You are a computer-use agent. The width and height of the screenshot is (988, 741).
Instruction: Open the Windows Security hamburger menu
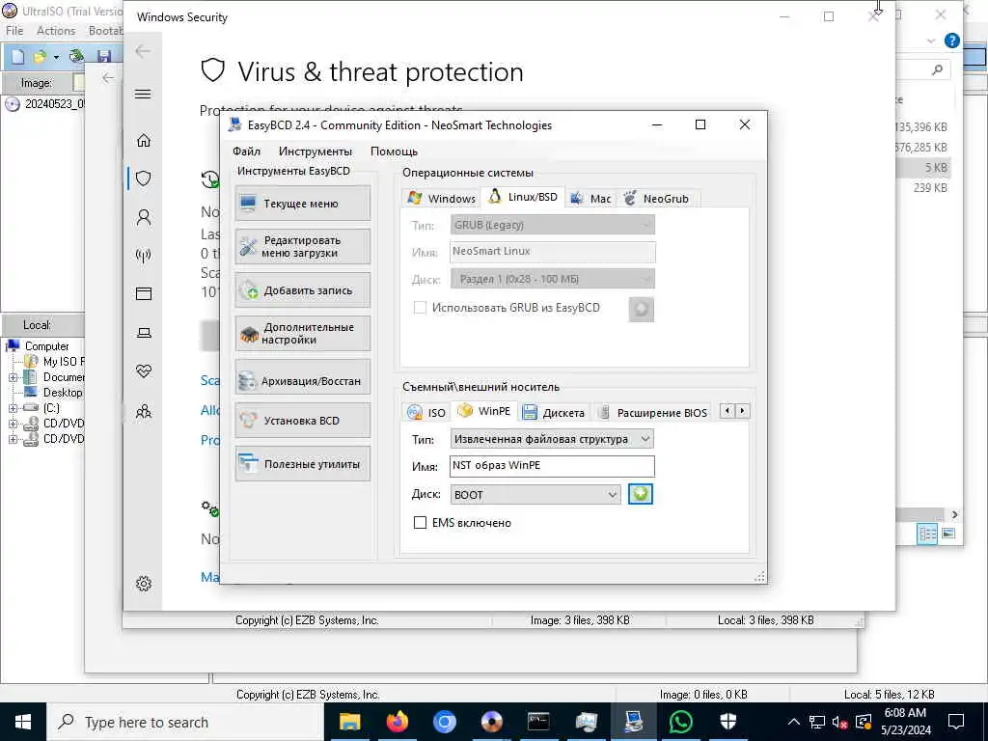point(143,94)
